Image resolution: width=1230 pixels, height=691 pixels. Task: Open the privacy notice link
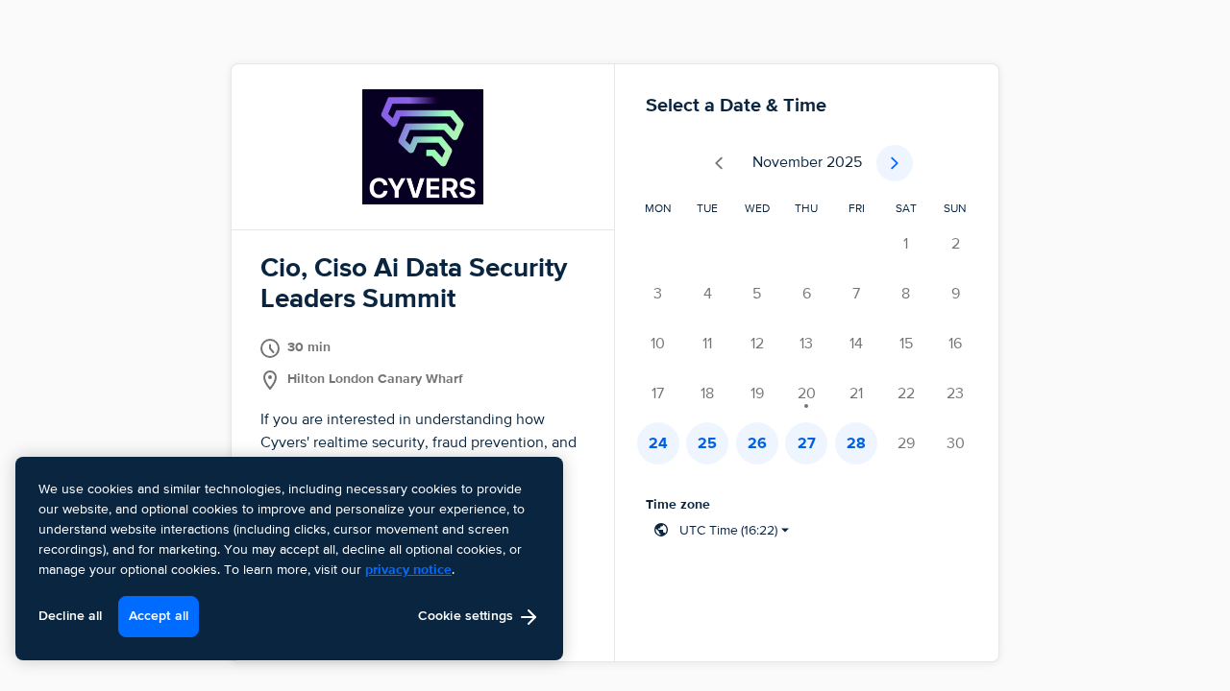(x=407, y=569)
